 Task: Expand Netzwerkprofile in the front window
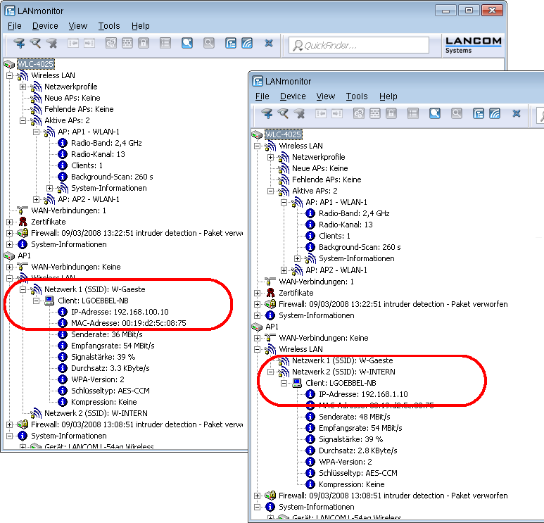pos(272,157)
